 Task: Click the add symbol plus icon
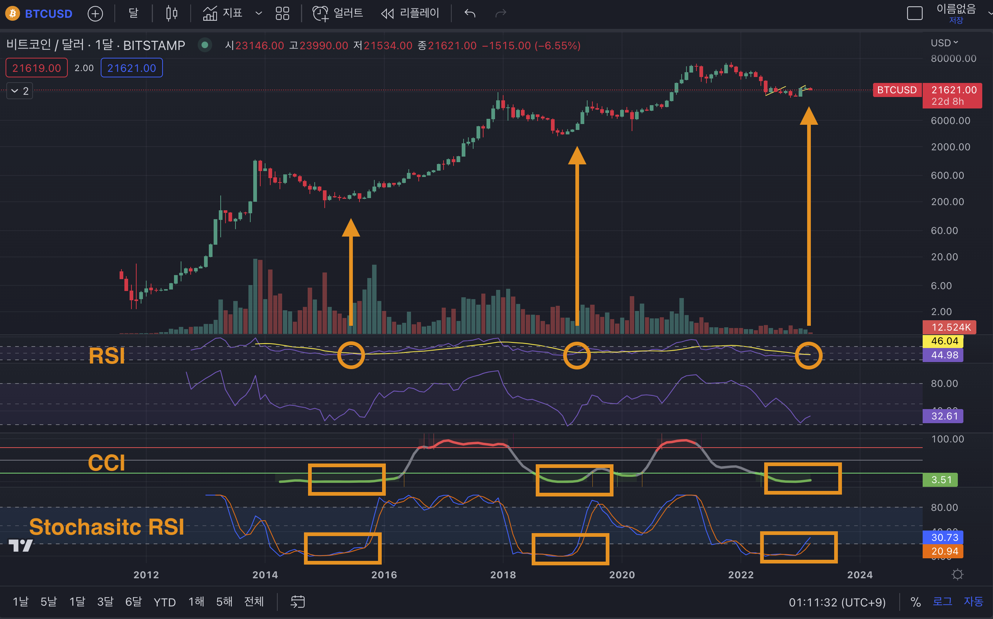[x=95, y=13]
